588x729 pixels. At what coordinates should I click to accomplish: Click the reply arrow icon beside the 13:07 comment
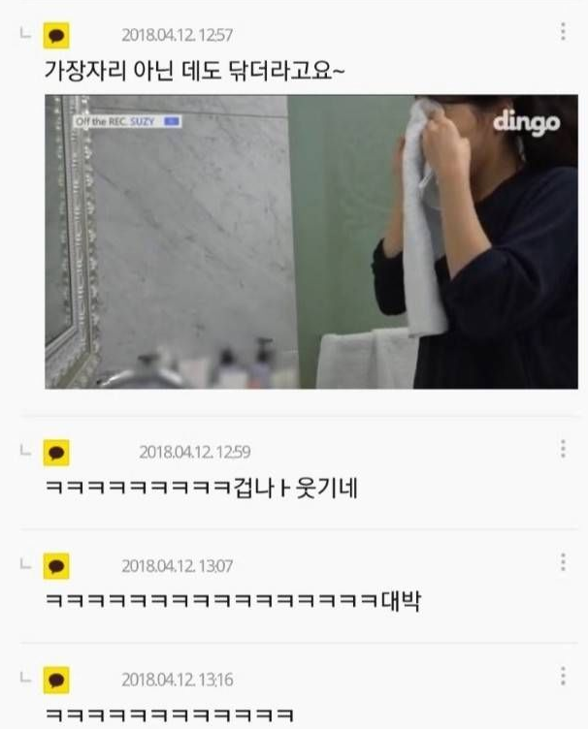coord(25,564)
